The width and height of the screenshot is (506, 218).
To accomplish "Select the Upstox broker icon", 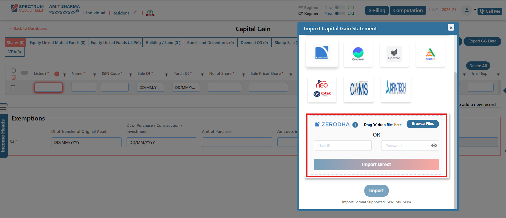I will pos(394,54).
